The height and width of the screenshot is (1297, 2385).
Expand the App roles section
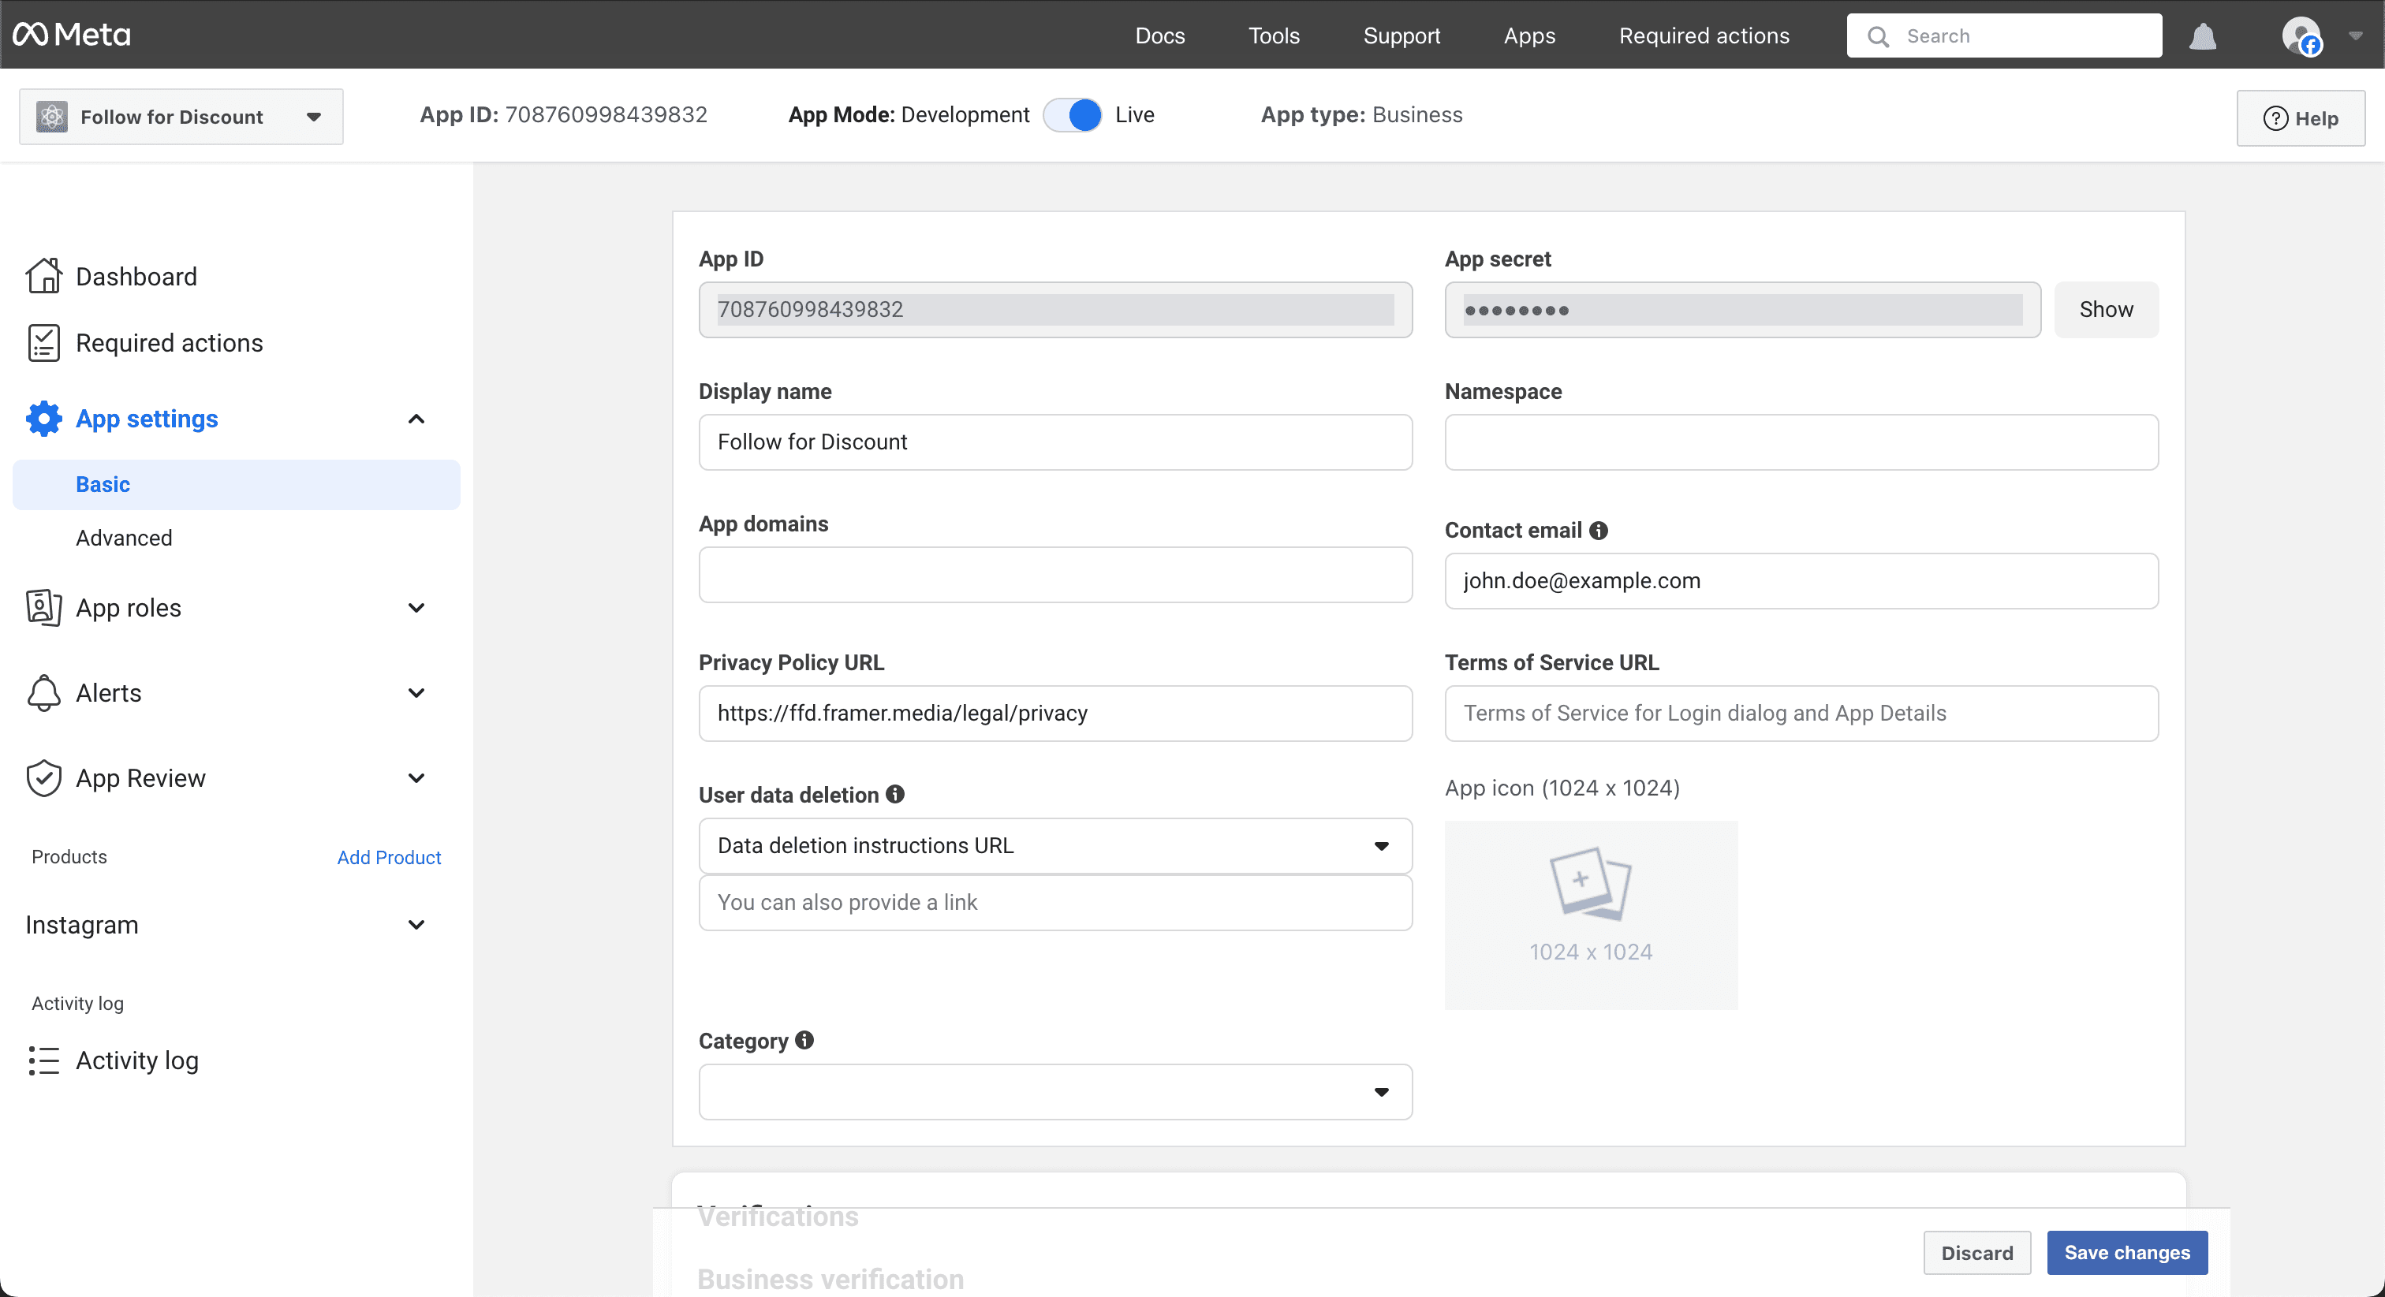point(416,607)
